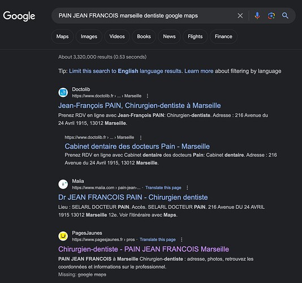Click the PagesJaunes site name label
This screenshot has width=302, height=283.
(x=87, y=233)
